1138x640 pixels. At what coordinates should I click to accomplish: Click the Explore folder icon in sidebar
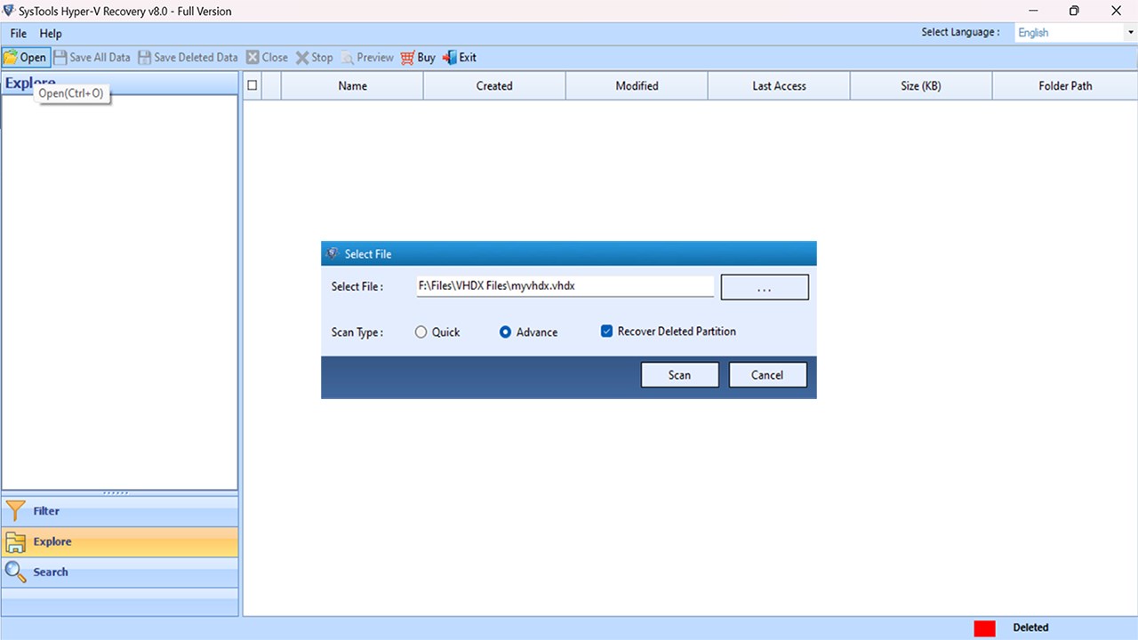click(16, 541)
